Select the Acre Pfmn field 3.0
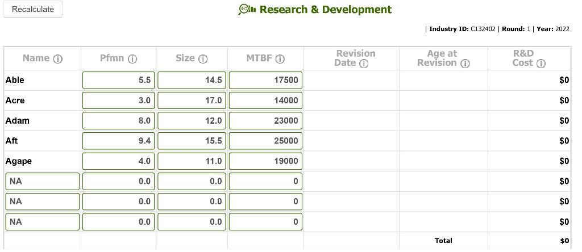Image resolution: width=582 pixels, height=252 pixels. coord(118,100)
